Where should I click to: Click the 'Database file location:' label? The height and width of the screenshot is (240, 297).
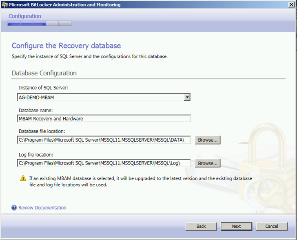42,131
